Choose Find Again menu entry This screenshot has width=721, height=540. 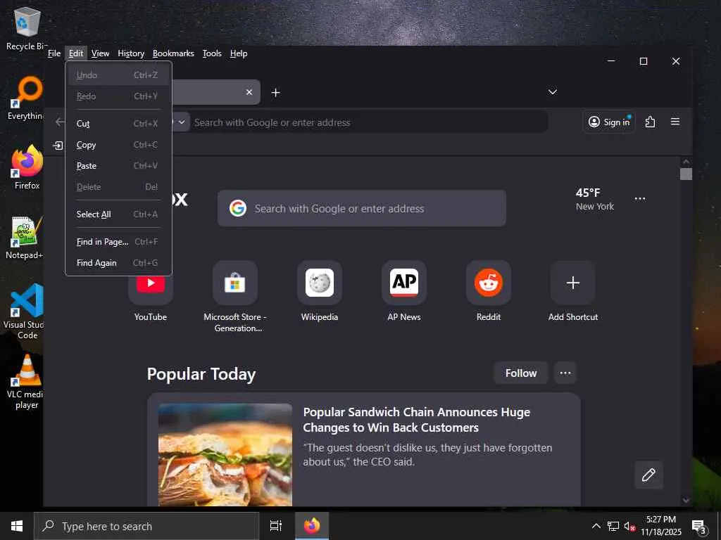point(118,263)
